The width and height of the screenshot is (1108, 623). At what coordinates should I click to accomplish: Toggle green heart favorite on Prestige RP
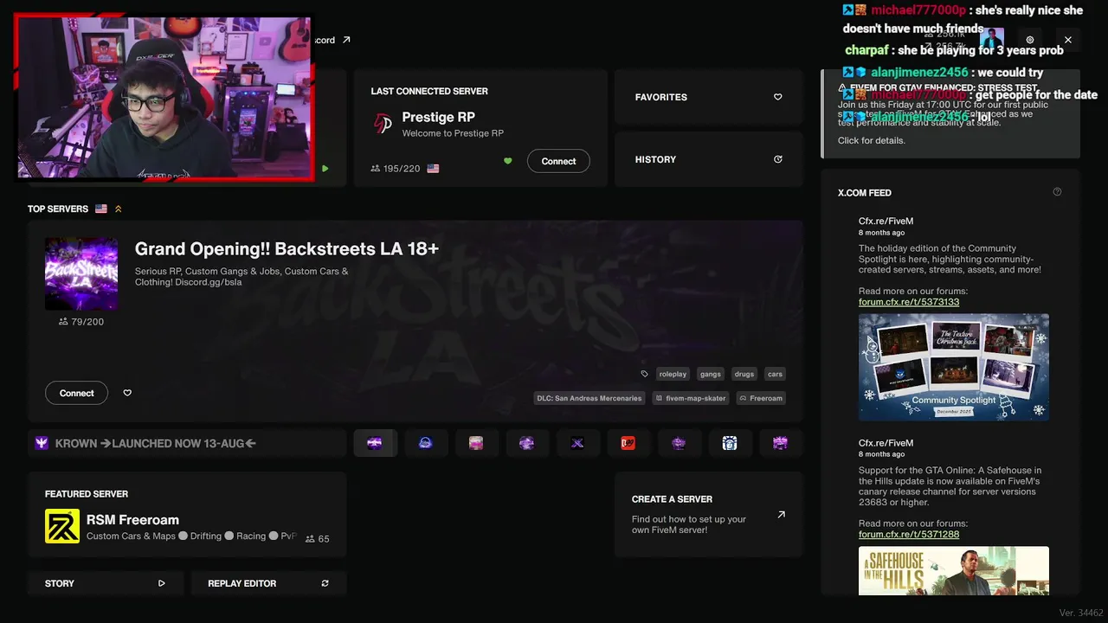[x=508, y=161]
